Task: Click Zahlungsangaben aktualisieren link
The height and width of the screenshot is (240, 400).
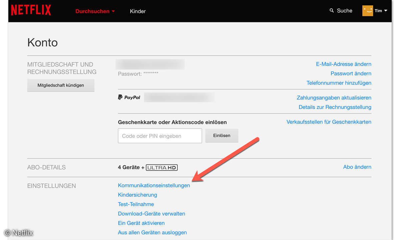Action: pyautogui.click(x=334, y=98)
